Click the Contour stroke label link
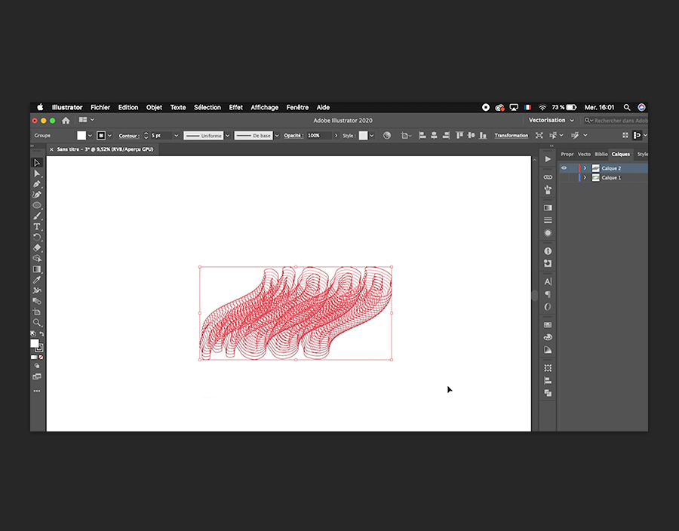The image size is (679, 531). pos(128,136)
